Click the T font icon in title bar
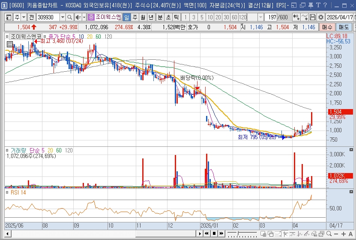The height and width of the screenshot is (240, 356). 318,5
